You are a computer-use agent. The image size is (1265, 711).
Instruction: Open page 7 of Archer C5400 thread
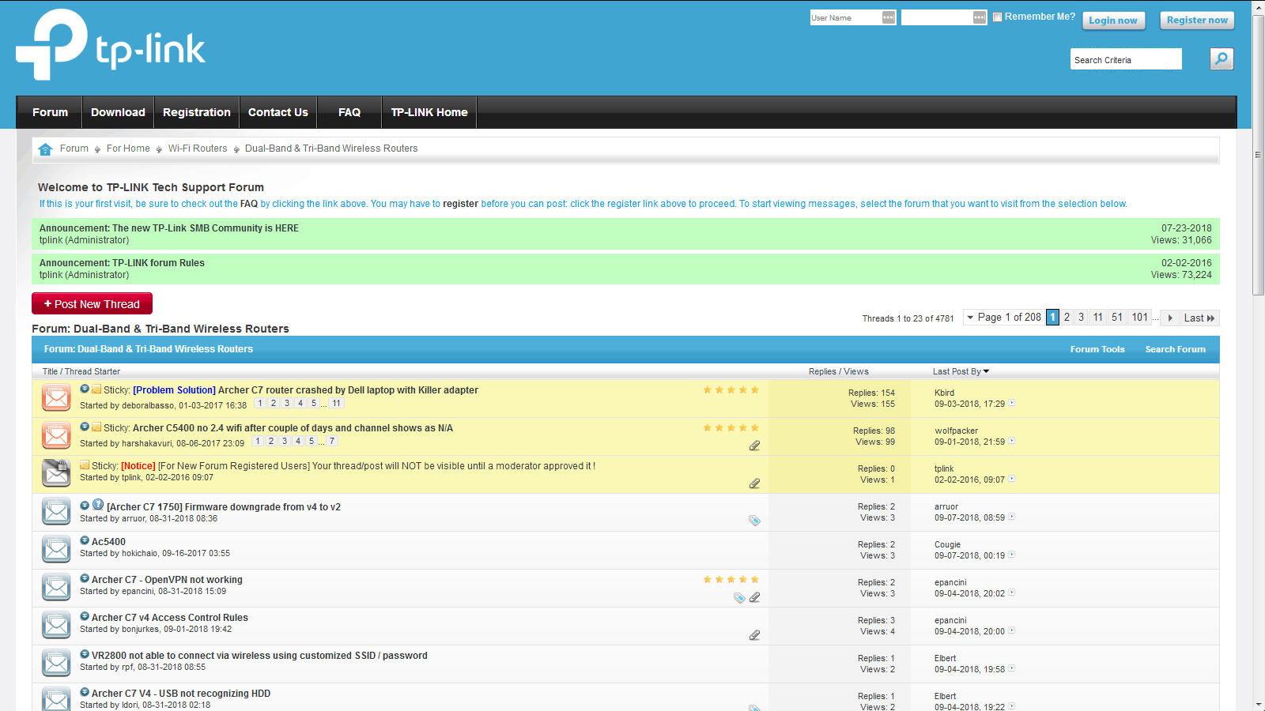[332, 441]
